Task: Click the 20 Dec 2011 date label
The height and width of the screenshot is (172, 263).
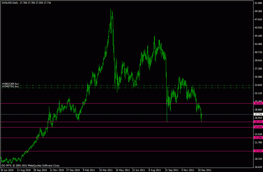Action: 205,170
